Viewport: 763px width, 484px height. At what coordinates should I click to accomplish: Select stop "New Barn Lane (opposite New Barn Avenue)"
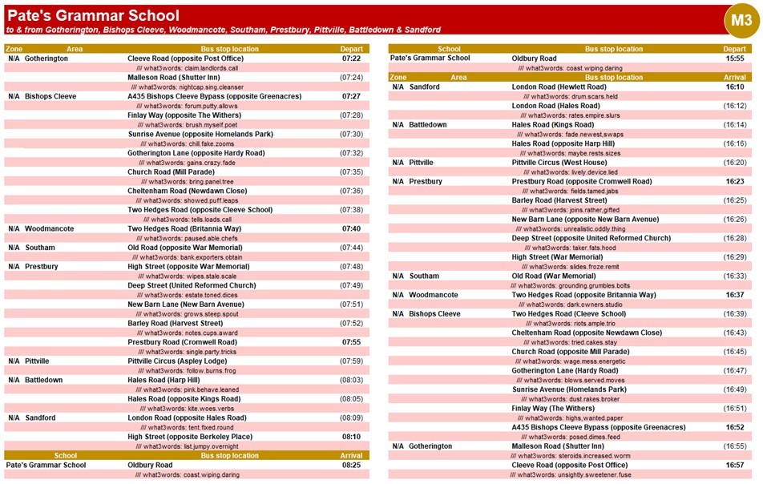(585, 220)
